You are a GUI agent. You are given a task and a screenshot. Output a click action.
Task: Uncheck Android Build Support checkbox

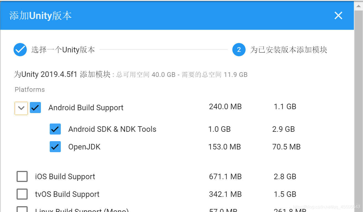(x=35, y=108)
